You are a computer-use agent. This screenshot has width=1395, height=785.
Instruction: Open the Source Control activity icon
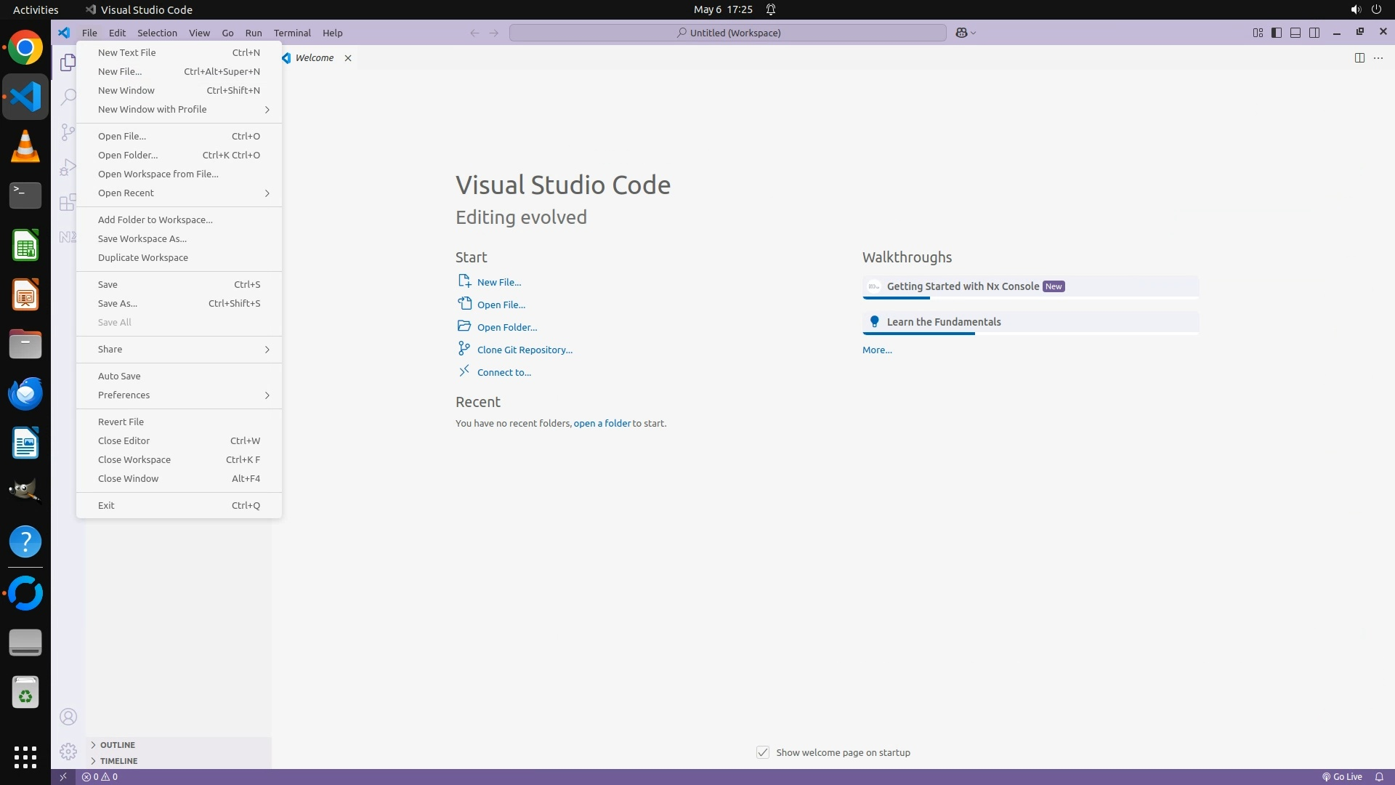point(68,132)
